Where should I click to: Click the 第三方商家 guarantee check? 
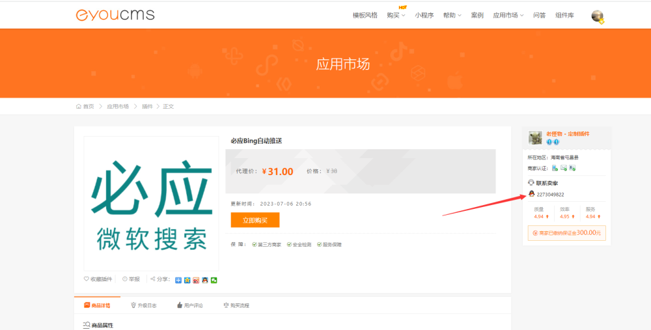coord(266,245)
